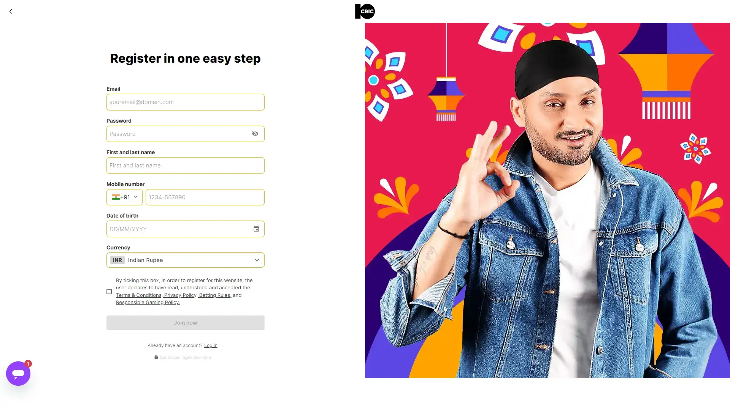
Task: Click the chat bubble support icon
Action: click(18, 374)
